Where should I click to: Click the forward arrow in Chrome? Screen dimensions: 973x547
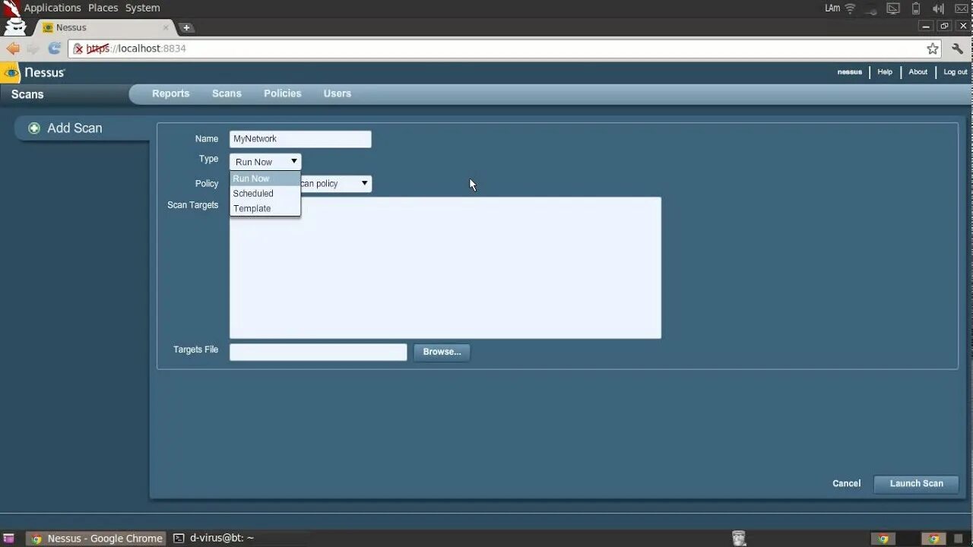(x=33, y=48)
